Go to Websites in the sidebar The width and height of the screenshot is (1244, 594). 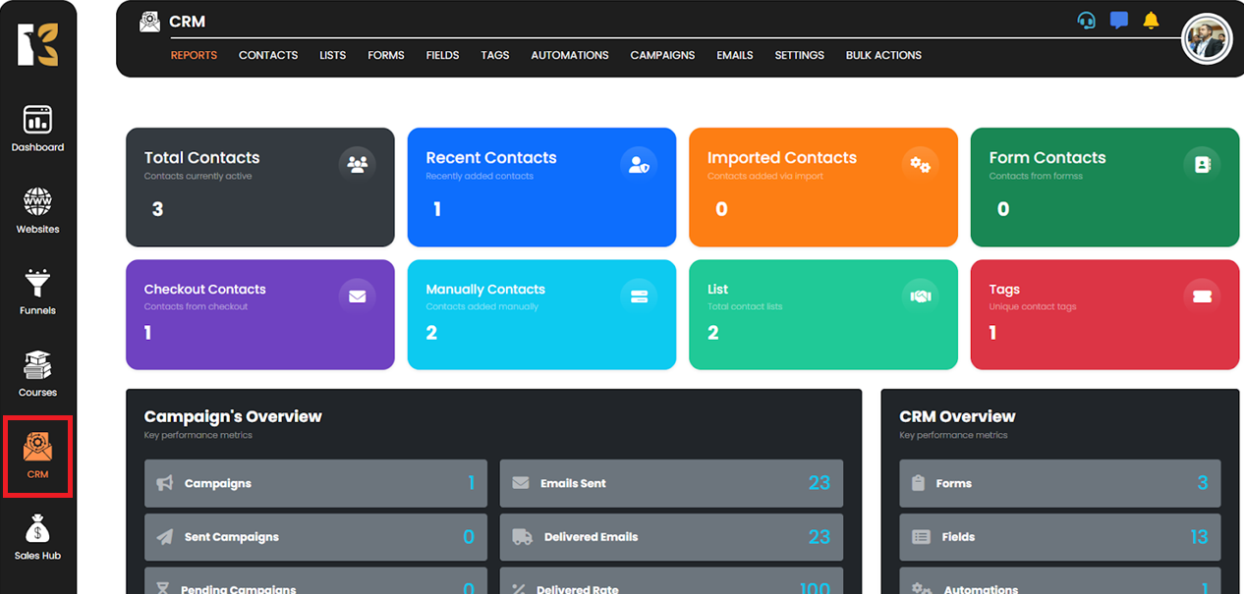[37, 210]
